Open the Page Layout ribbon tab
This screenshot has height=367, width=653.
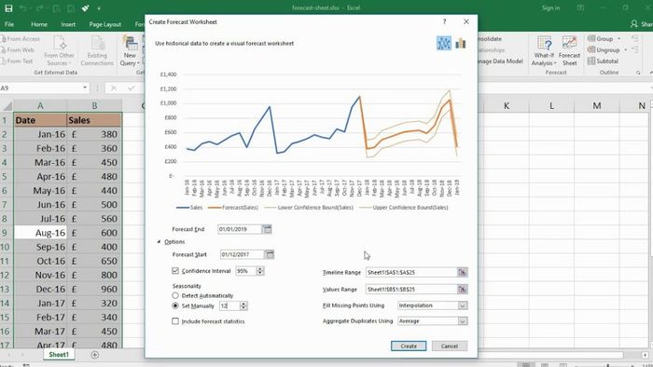point(104,24)
